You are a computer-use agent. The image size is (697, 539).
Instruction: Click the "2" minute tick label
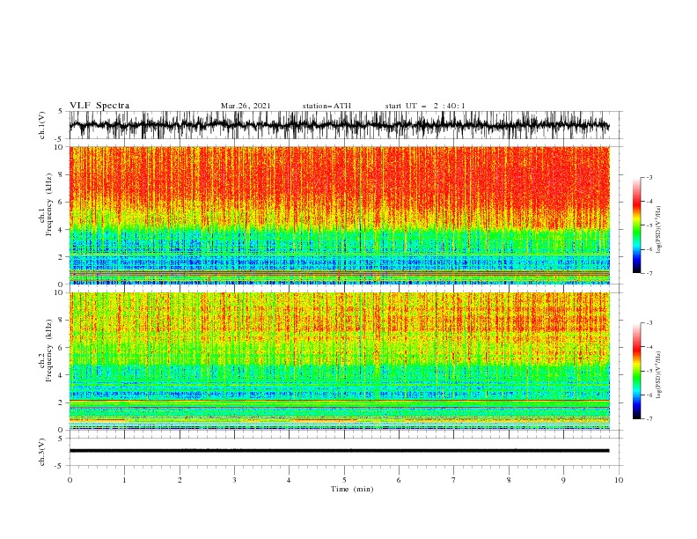click(x=180, y=480)
